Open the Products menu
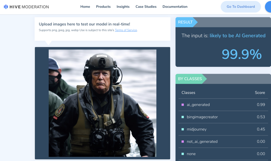 tap(103, 7)
